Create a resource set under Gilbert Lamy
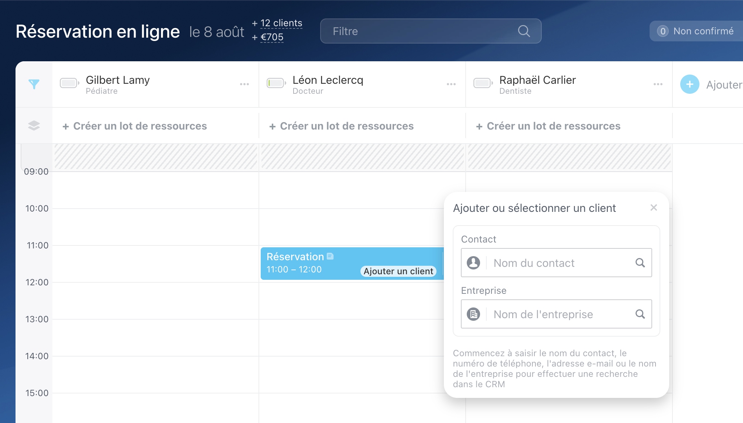 click(135, 126)
